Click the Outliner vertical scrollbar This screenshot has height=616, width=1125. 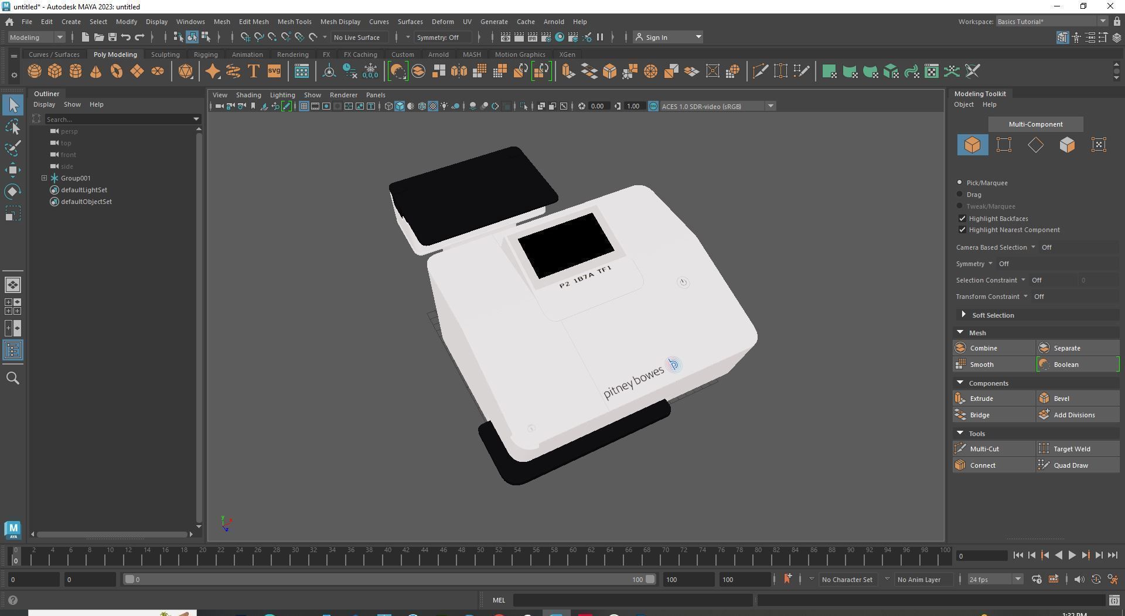tap(199, 328)
